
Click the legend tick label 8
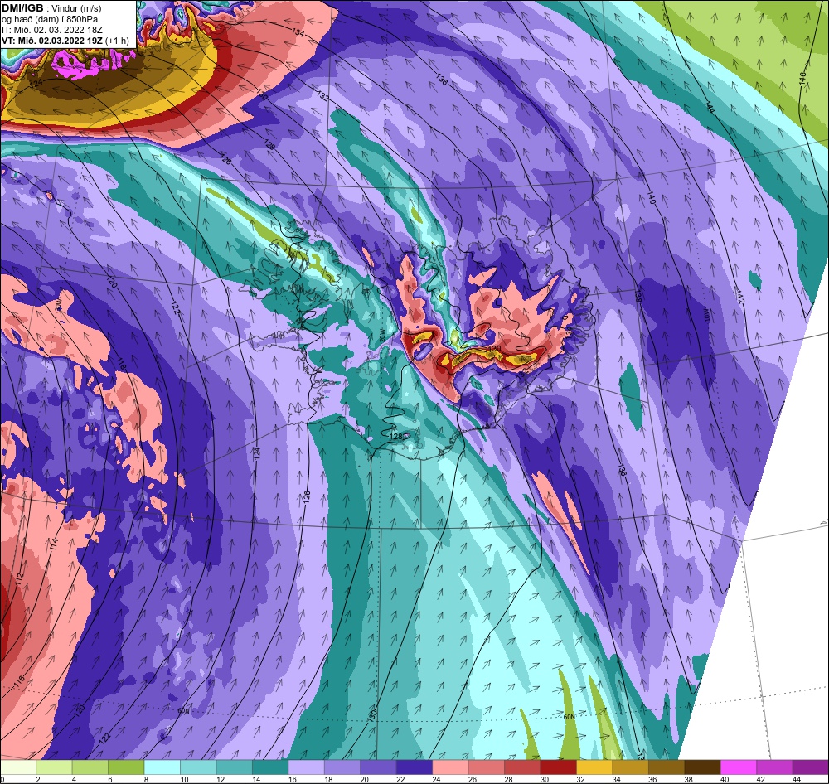[x=144, y=779]
